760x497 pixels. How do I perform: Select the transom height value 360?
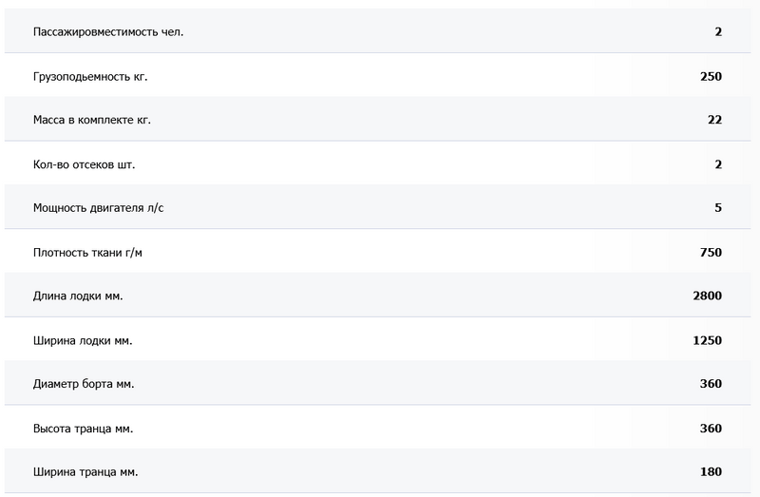pyautogui.click(x=711, y=429)
